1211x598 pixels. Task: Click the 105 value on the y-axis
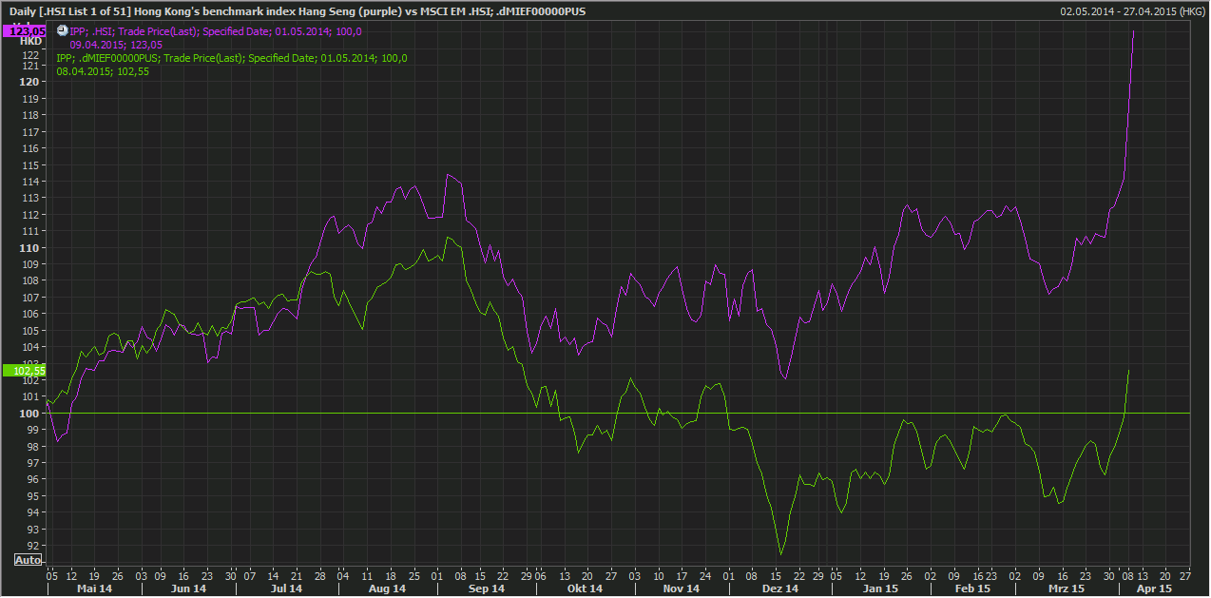[31, 331]
